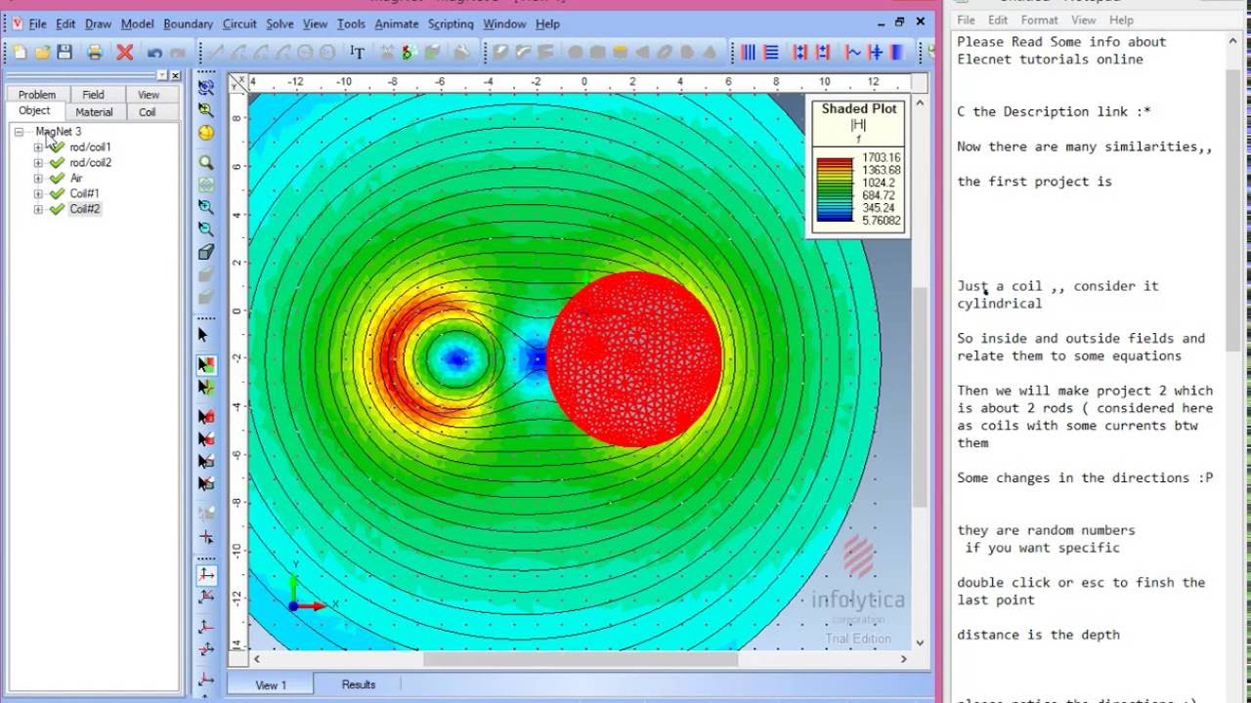The image size is (1251, 703).
Task: Click the highlighted coordinate axes icon
Action: 206,574
